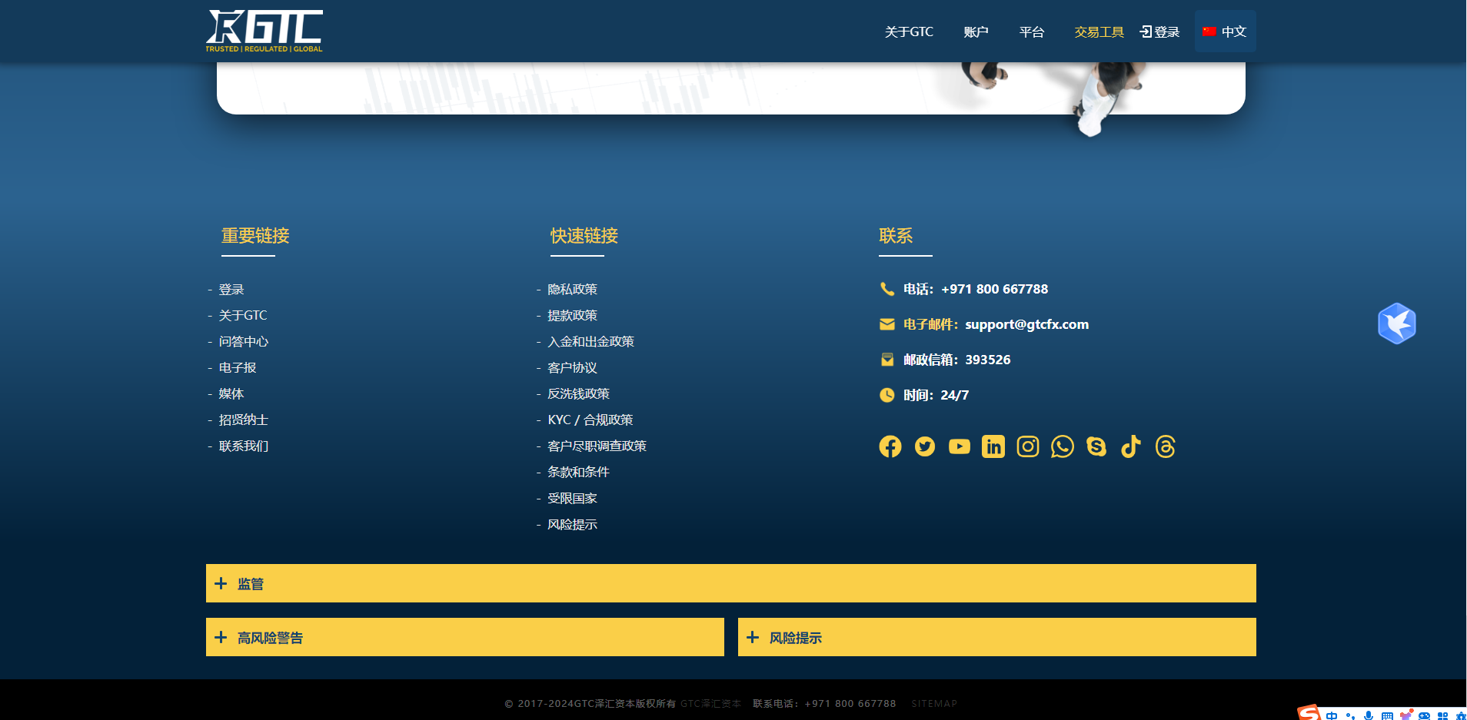Open the 隐私政策 quick link
This screenshot has height=720, width=1467.
click(572, 289)
